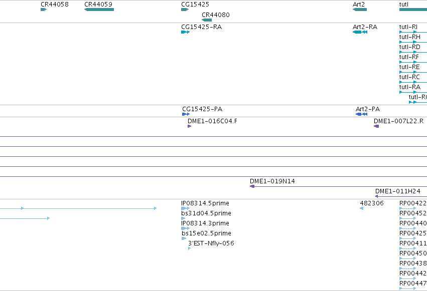Image resolution: width=427 pixels, height=291 pixels.
Task: Click the RP00447 feature
Action: coord(407,288)
